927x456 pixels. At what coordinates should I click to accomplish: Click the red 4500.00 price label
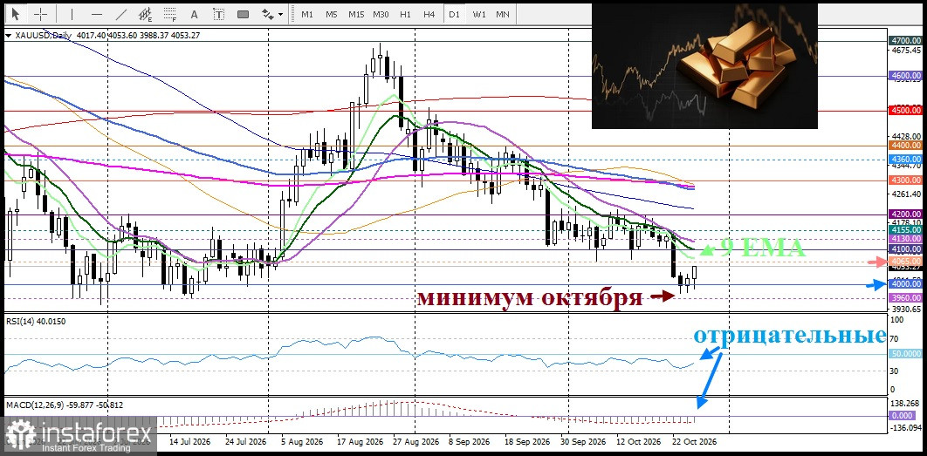click(x=905, y=110)
